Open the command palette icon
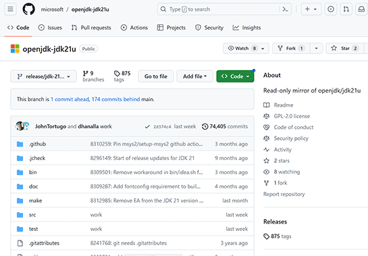368x256 pixels. (285, 9)
